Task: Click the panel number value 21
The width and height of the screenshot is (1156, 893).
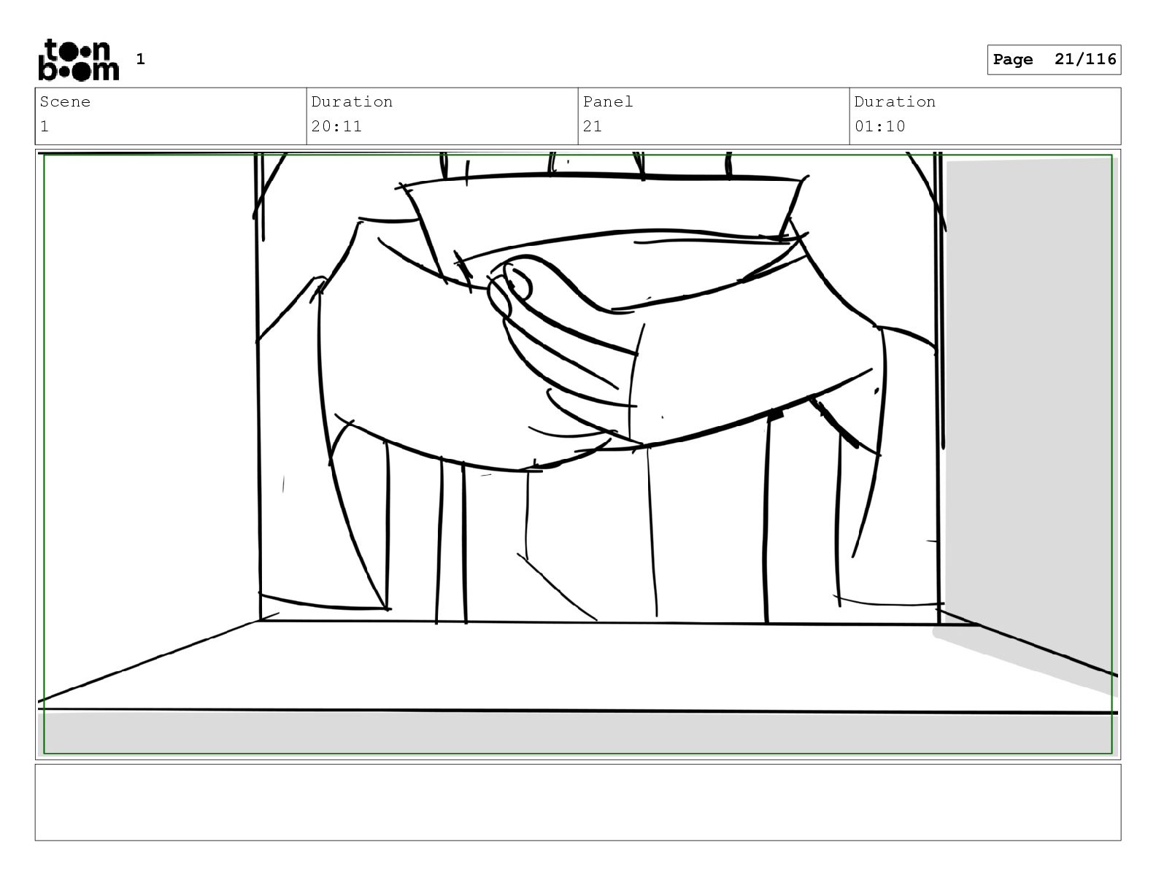Action: coord(593,126)
